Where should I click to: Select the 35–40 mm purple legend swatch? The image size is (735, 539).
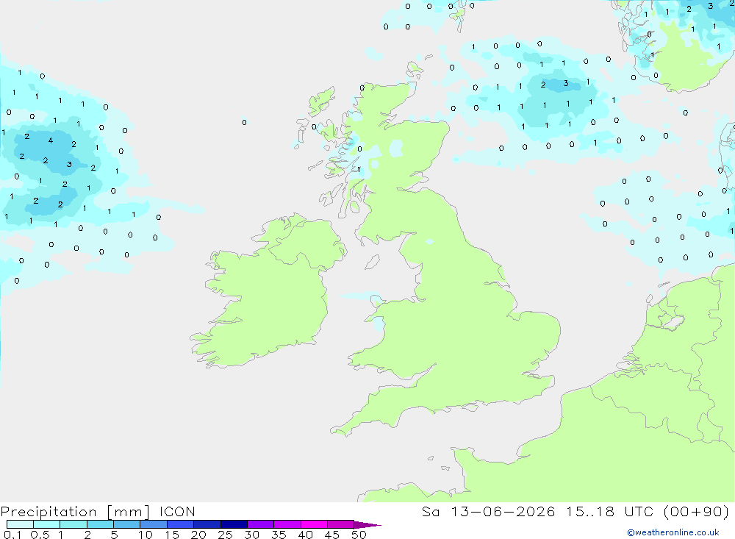point(287,524)
